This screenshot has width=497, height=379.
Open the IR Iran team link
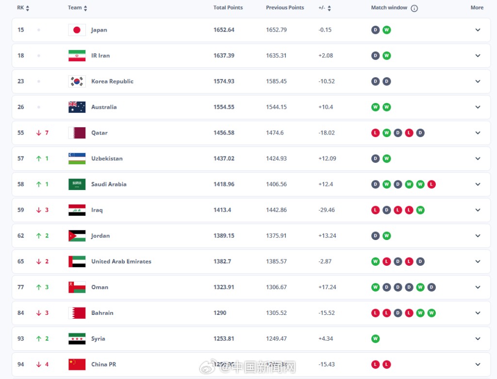coord(100,56)
